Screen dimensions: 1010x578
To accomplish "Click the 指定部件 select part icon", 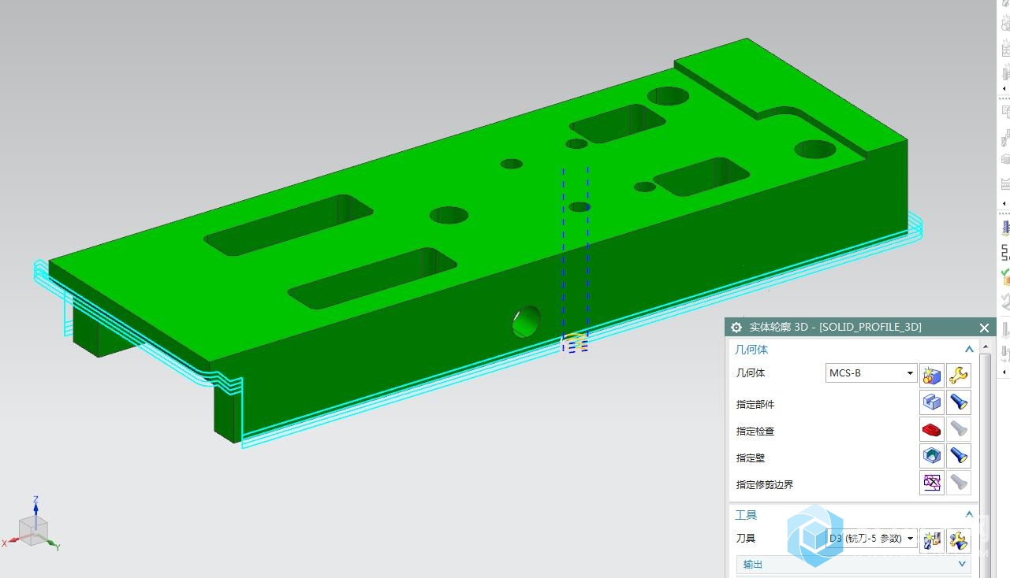I will pyautogui.click(x=932, y=402).
